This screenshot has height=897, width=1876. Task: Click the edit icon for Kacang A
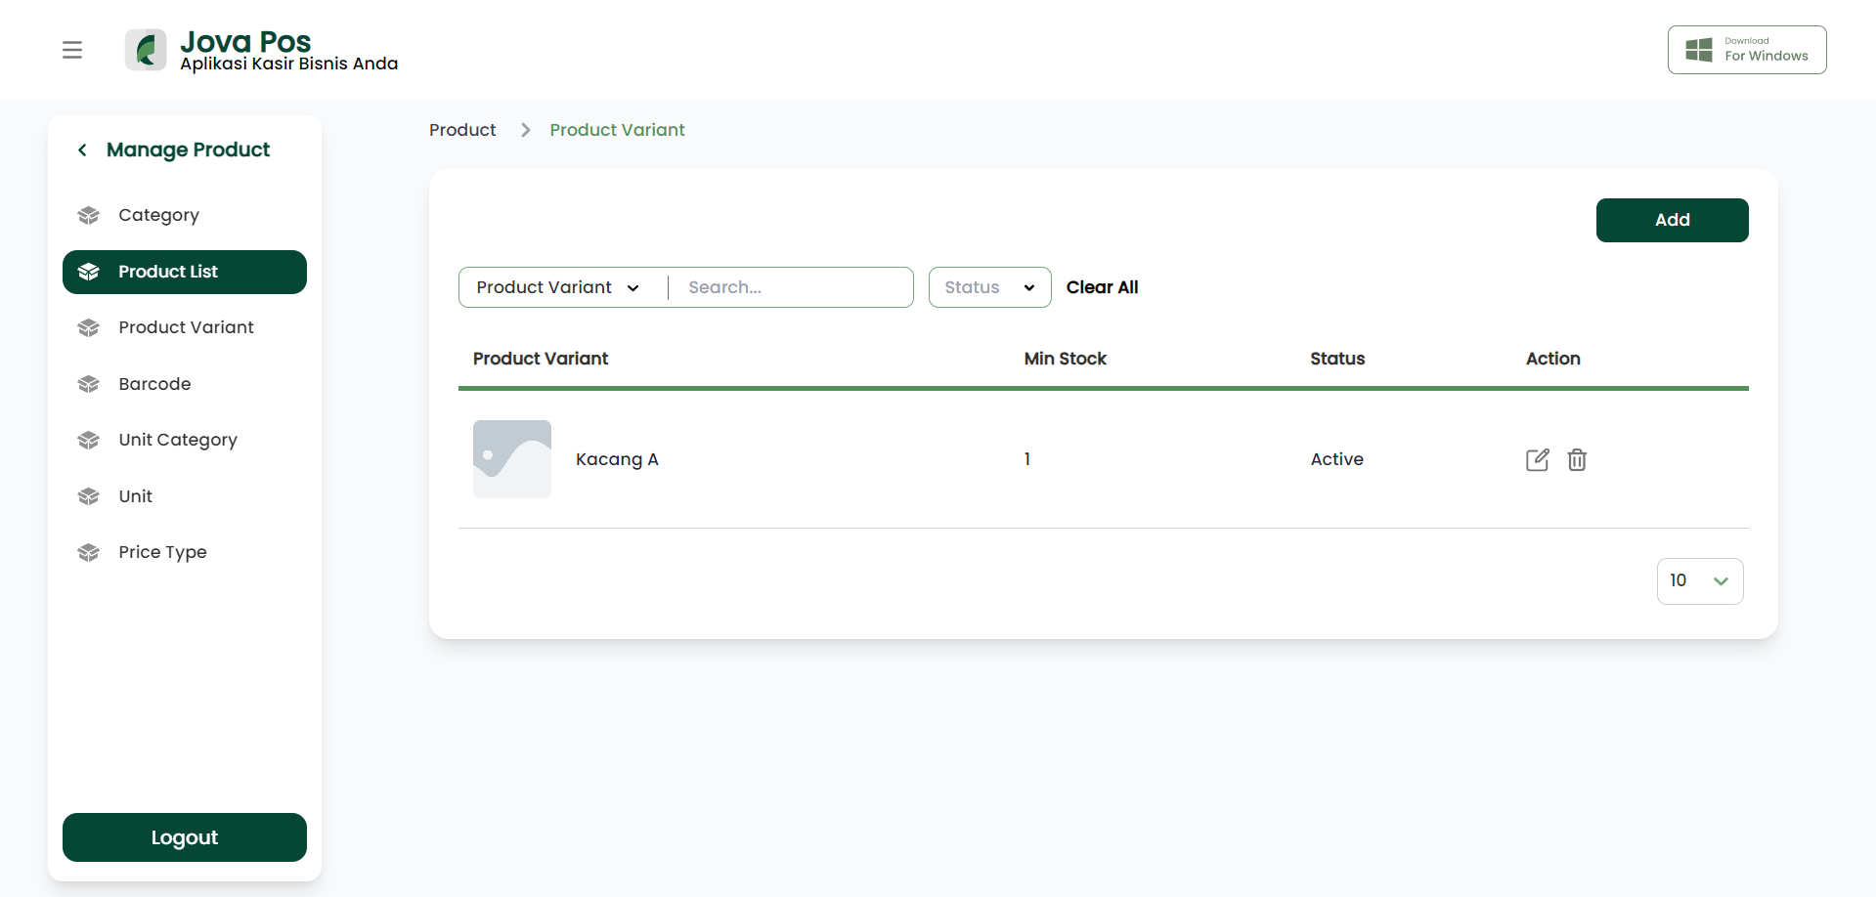pyautogui.click(x=1537, y=459)
